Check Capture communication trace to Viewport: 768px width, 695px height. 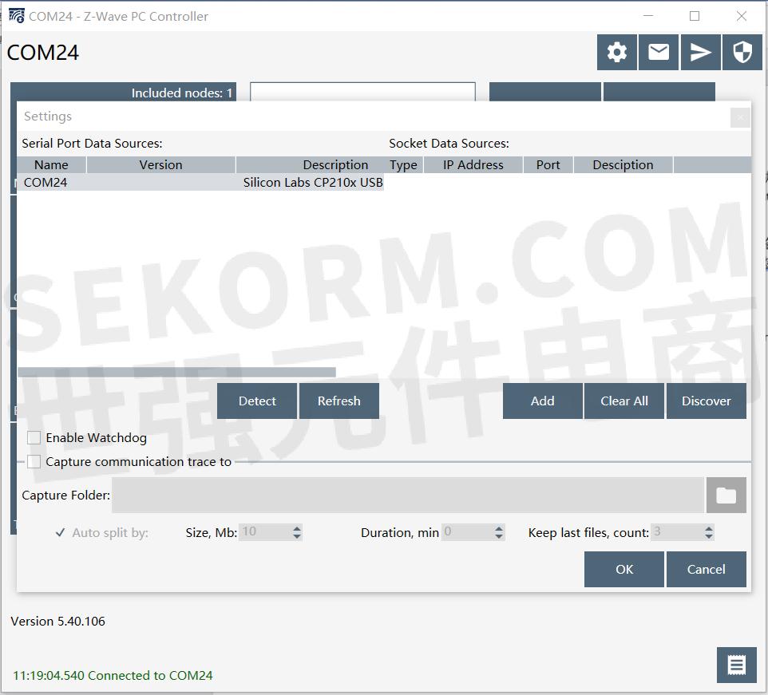point(34,461)
